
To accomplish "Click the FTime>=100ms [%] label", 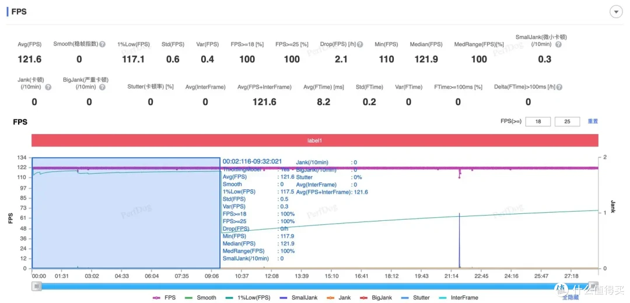I will [x=458, y=87].
